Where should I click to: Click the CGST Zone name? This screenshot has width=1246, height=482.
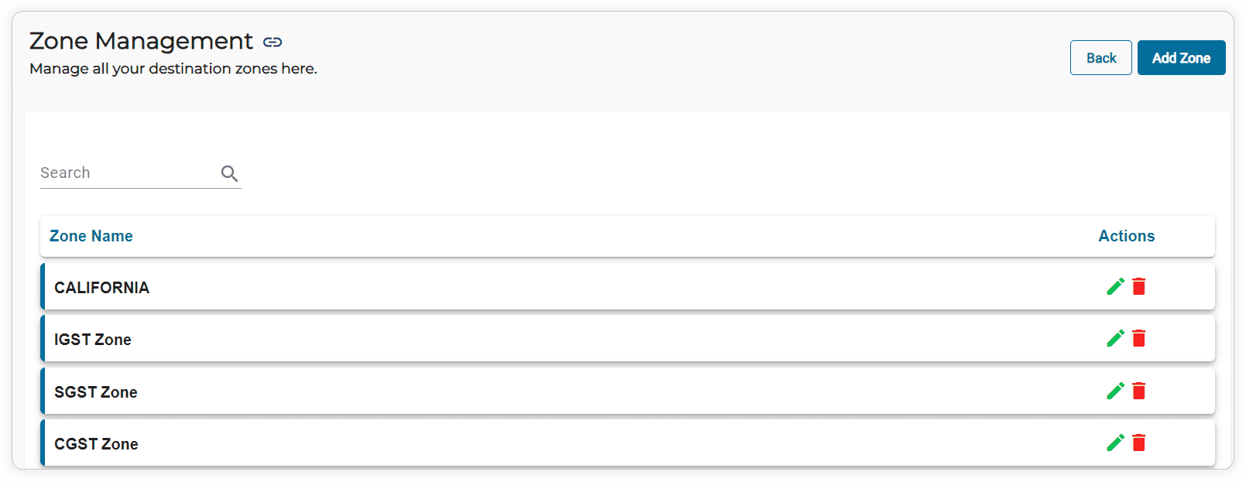coord(96,444)
